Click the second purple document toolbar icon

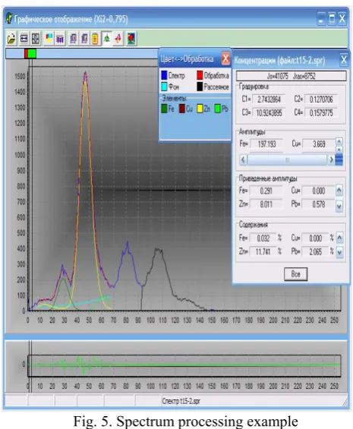click(84, 38)
